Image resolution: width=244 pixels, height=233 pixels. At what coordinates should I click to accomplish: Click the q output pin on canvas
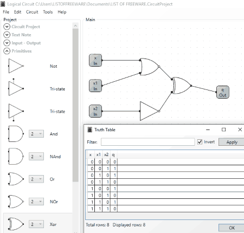(x=223, y=92)
